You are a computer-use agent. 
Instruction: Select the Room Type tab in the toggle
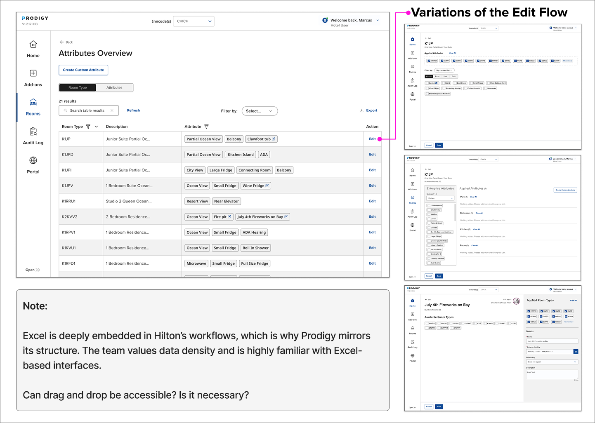(78, 87)
